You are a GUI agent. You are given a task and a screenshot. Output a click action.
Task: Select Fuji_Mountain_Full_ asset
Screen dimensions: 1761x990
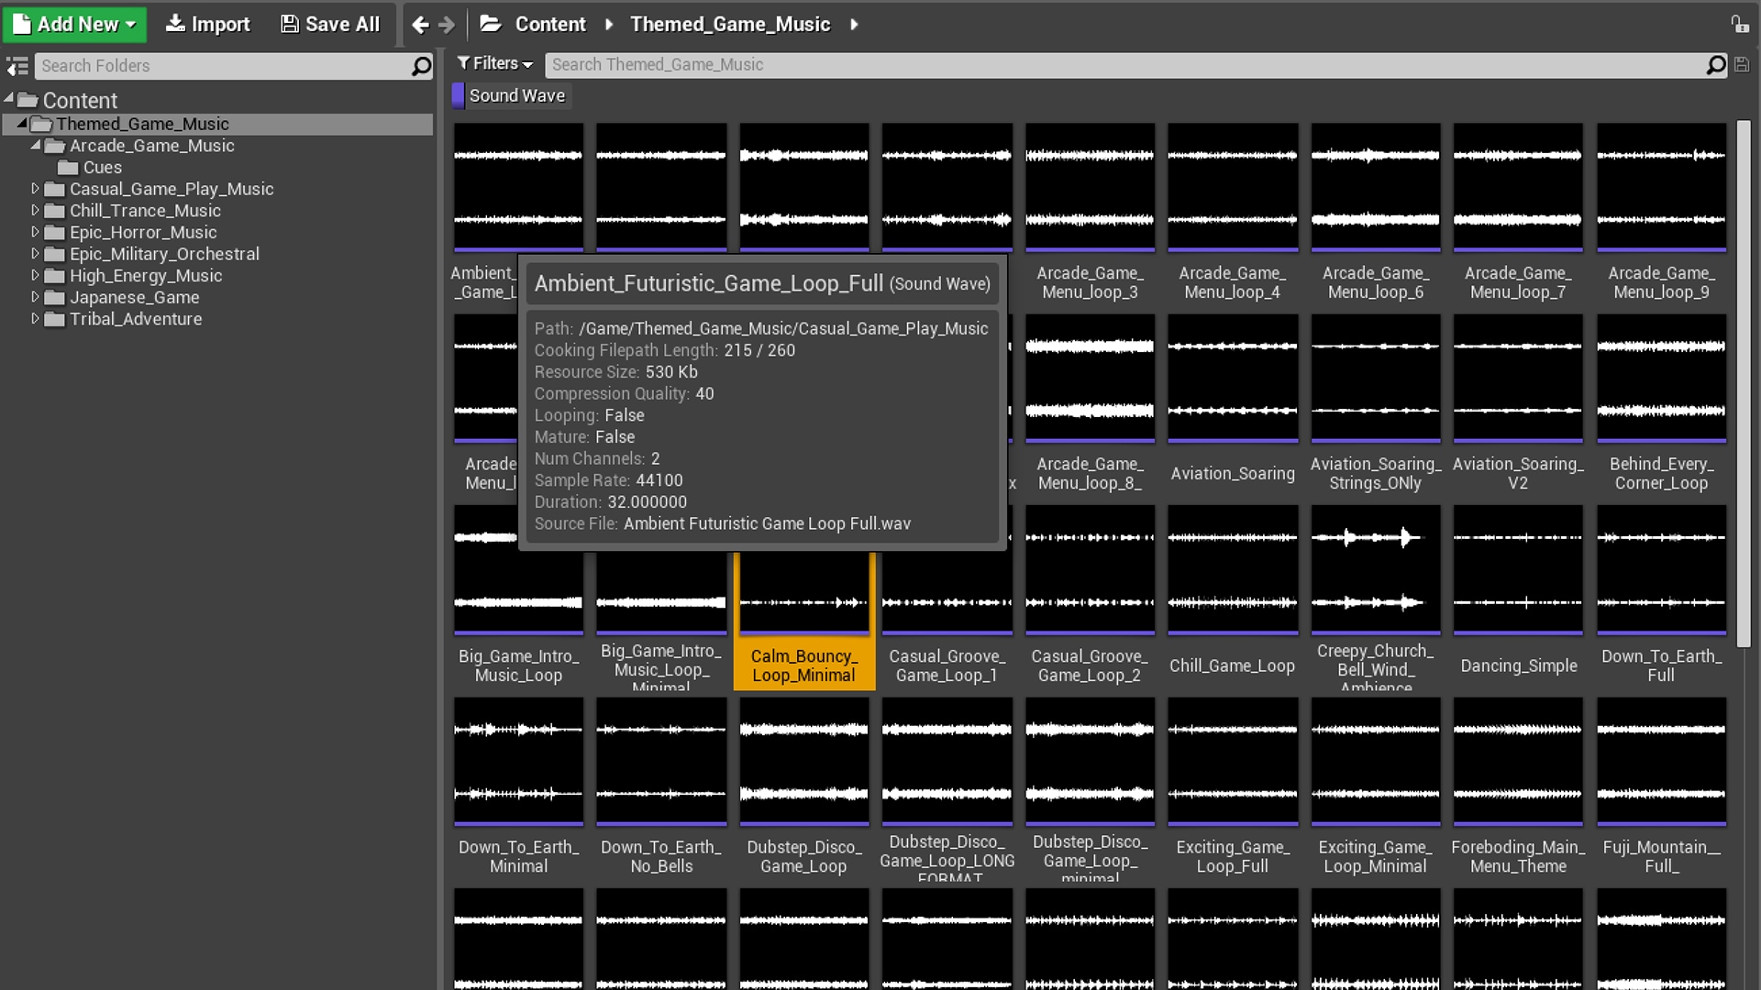pos(1661,786)
